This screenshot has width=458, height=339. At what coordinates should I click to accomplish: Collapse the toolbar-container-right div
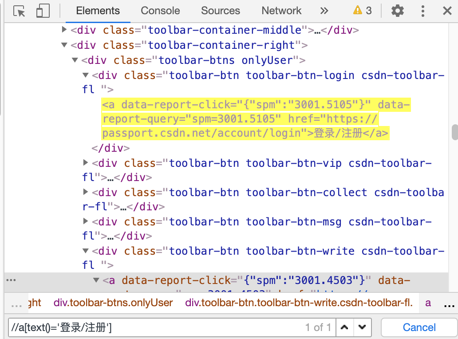[64, 45]
